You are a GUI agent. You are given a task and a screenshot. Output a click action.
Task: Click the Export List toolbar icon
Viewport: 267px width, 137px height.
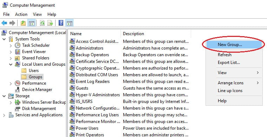pos(50,23)
